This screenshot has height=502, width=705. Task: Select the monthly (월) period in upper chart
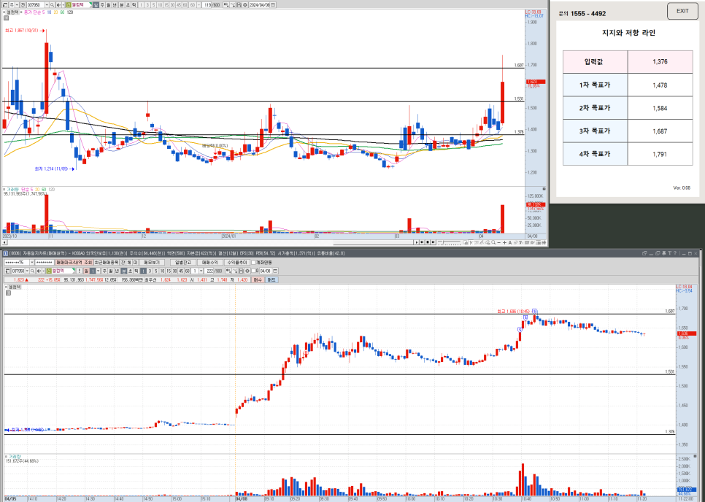tap(108, 5)
